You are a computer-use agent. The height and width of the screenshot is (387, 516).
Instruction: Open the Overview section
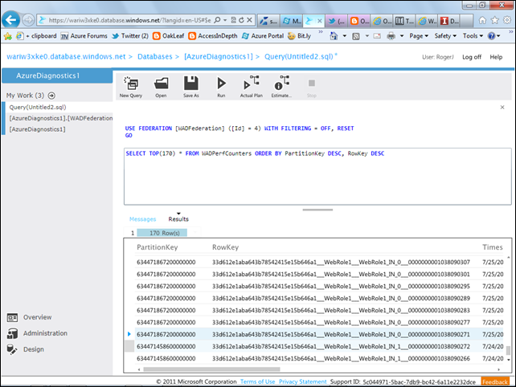29,317
